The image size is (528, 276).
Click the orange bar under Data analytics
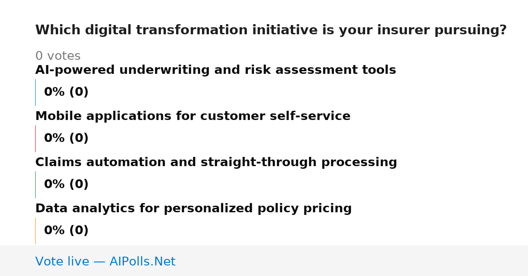[35, 231]
